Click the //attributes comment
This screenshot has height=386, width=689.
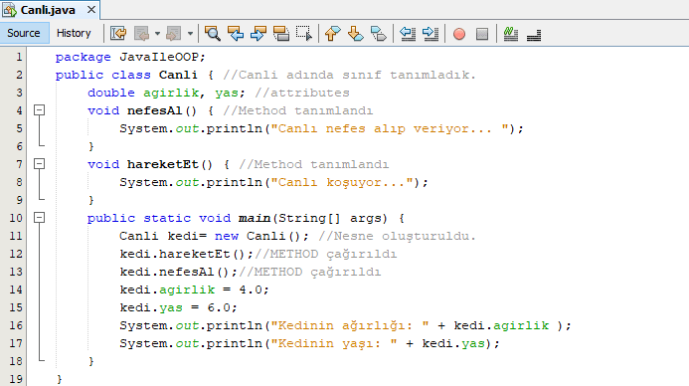pyautogui.click(x=302, y=93)
